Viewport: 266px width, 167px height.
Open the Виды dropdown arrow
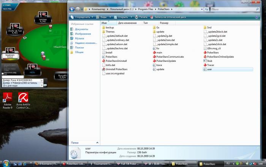110,17
